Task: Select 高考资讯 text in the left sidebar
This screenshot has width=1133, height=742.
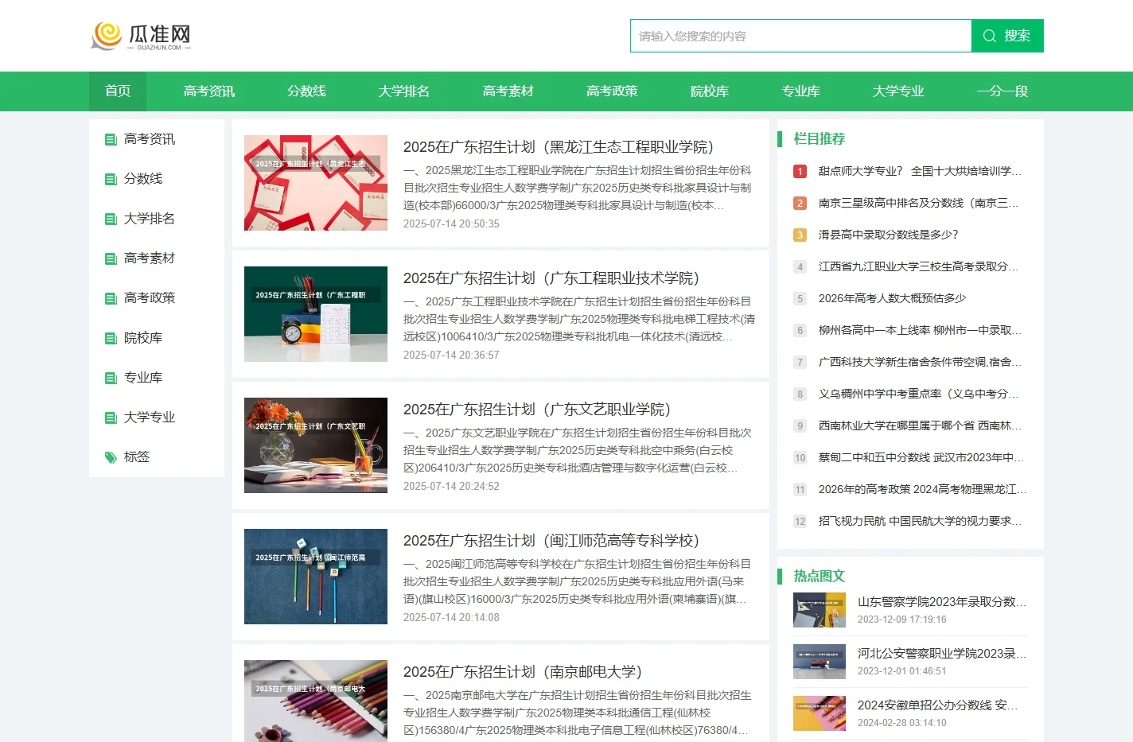Action: [150, 139]
